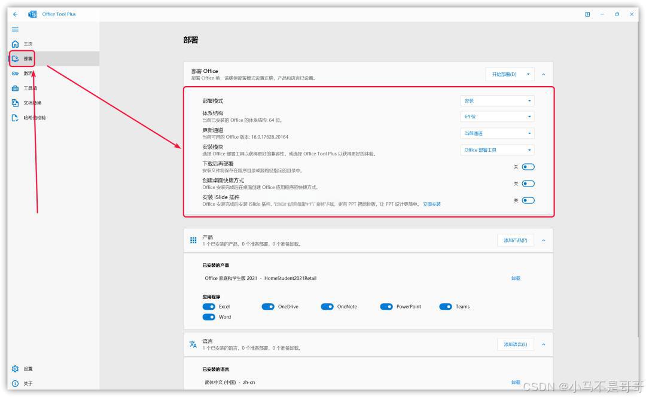646x397 pixels.
Task: Disable the OneDrive application toggle
Action: pyautogui.click(x=268, y=306)
